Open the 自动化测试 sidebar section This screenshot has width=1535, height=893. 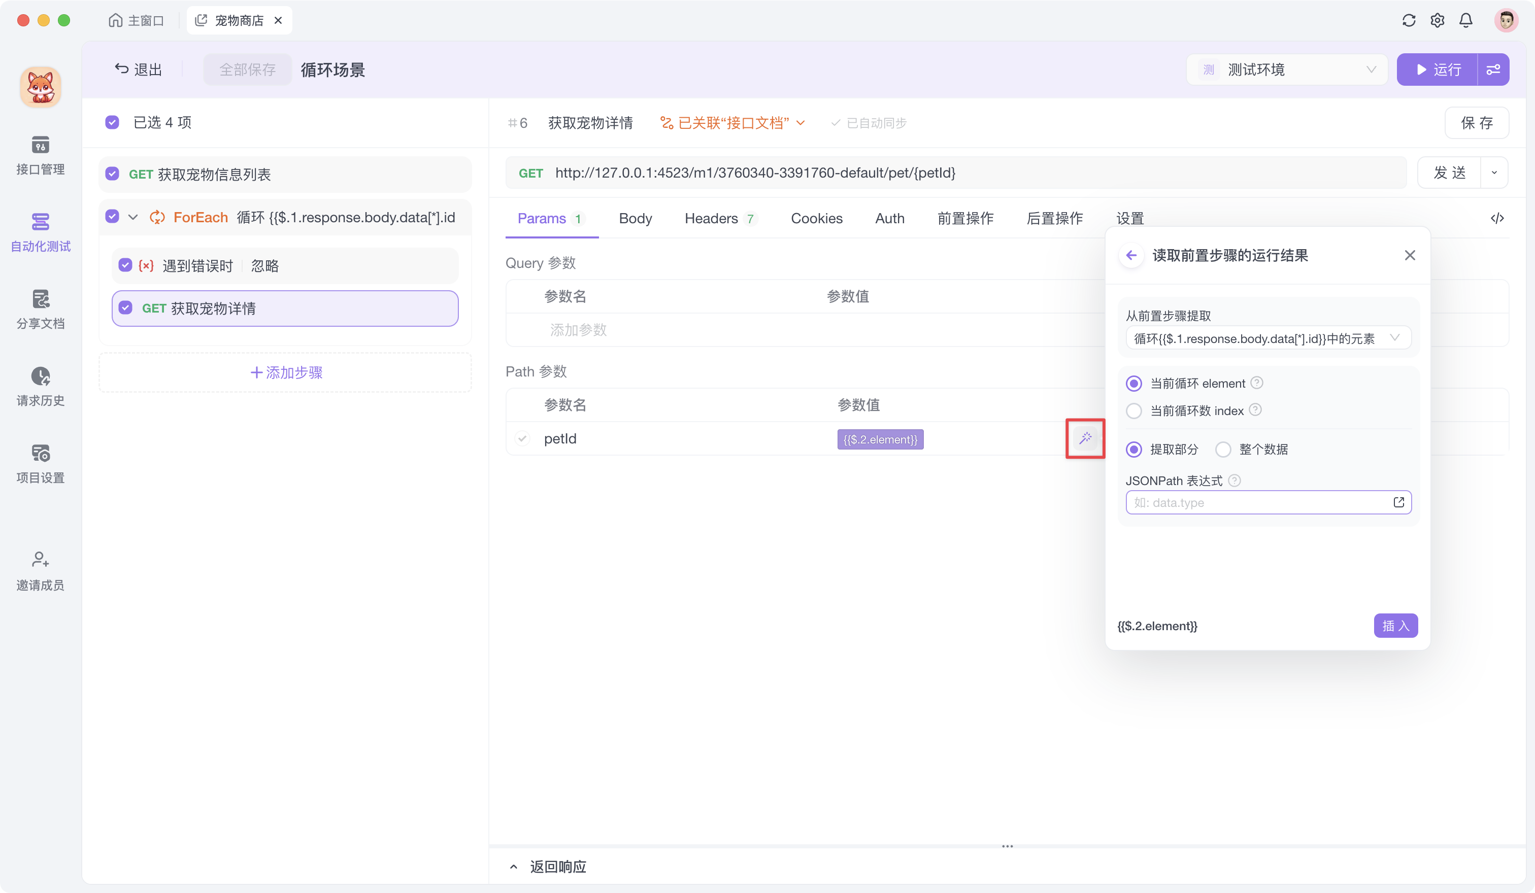pyautogui.click(x=40, y=231)
